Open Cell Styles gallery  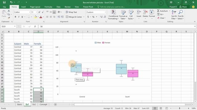131,15
